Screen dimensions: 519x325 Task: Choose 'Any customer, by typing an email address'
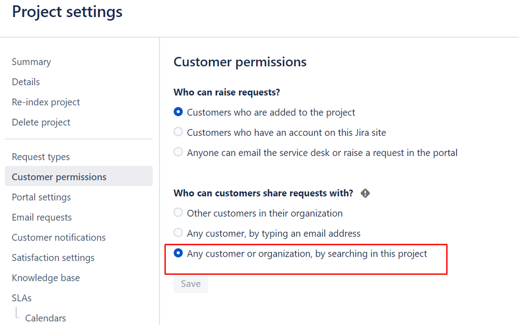178,233
